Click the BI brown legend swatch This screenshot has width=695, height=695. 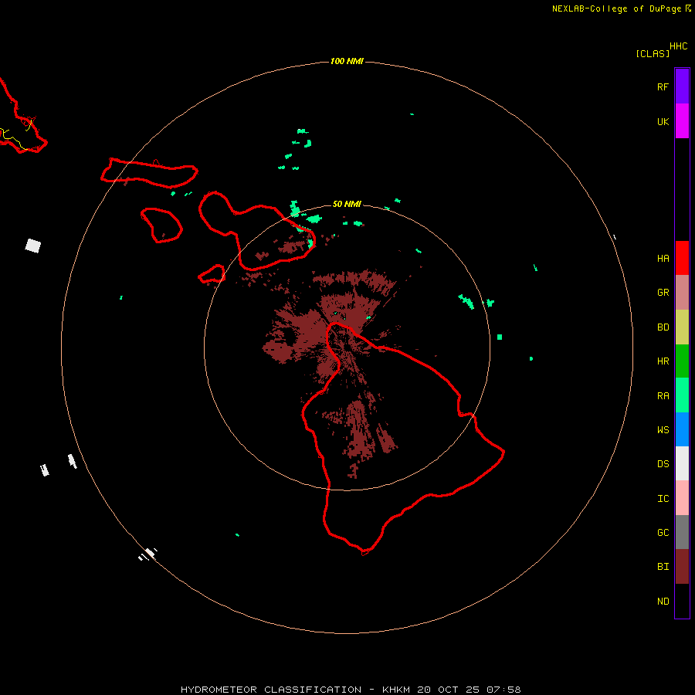(x=682, y=567)
